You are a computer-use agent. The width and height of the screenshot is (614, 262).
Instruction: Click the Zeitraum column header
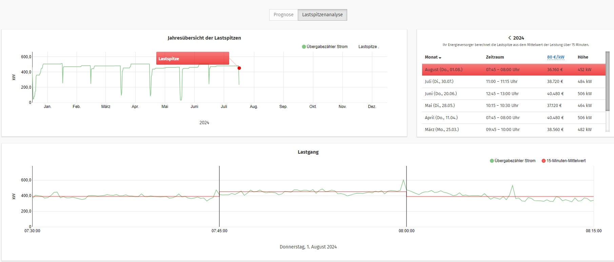pos(495,57)
